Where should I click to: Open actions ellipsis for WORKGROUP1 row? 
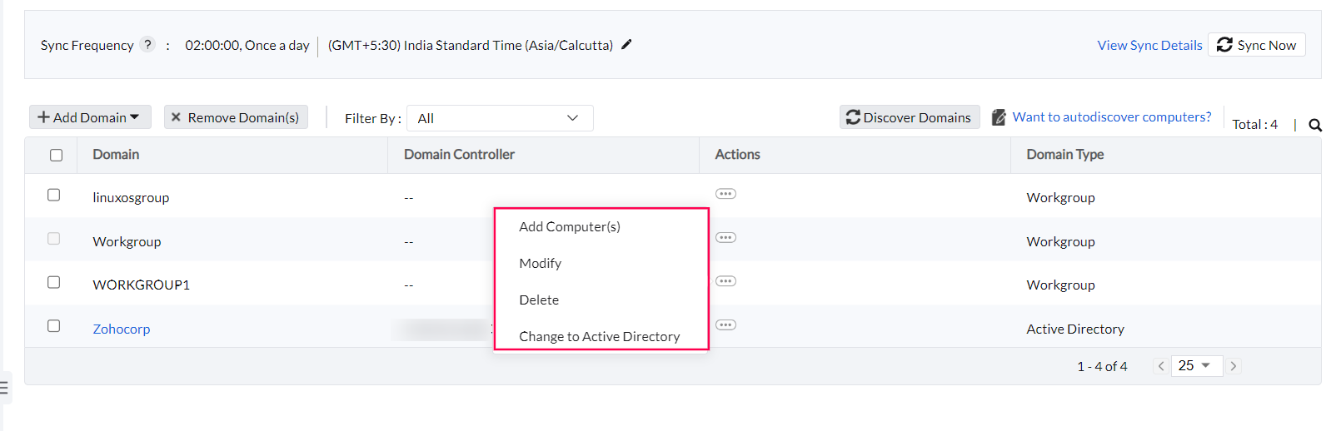725,281
